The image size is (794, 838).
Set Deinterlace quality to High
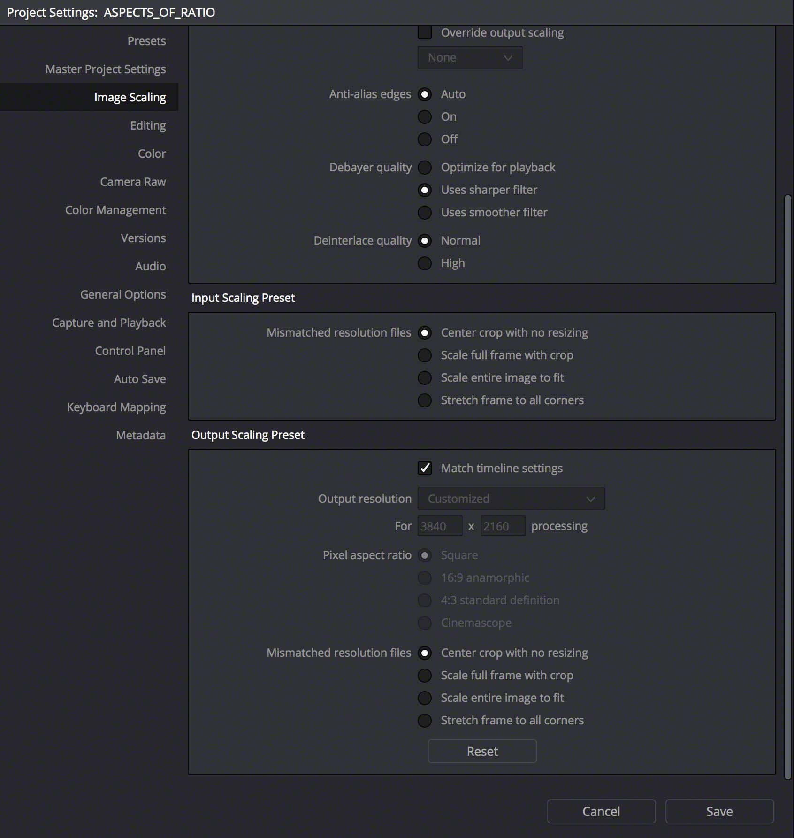[425, 263]
